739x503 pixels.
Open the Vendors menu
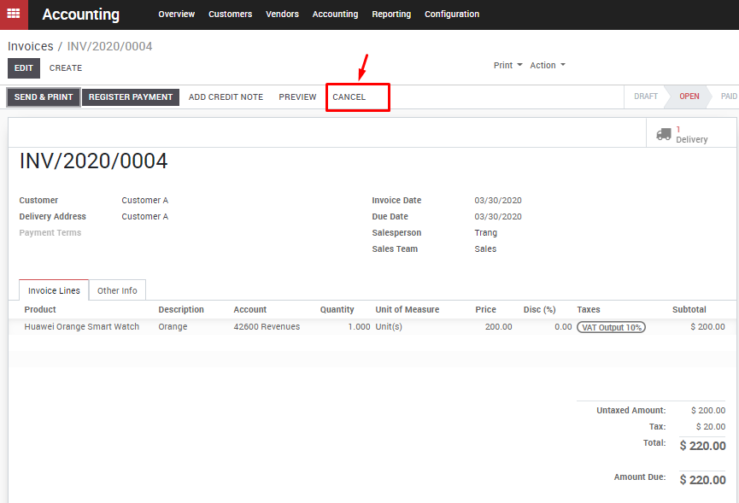coord(282,15)
